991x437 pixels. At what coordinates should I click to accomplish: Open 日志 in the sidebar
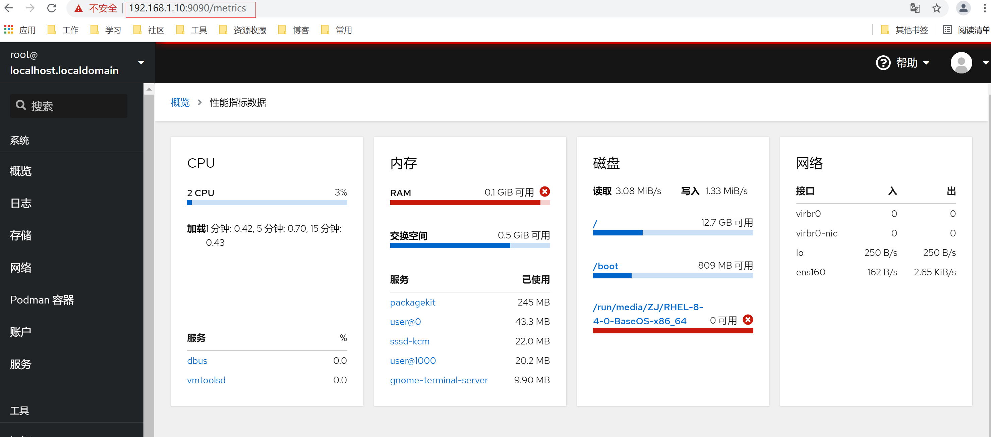(21, 203)
